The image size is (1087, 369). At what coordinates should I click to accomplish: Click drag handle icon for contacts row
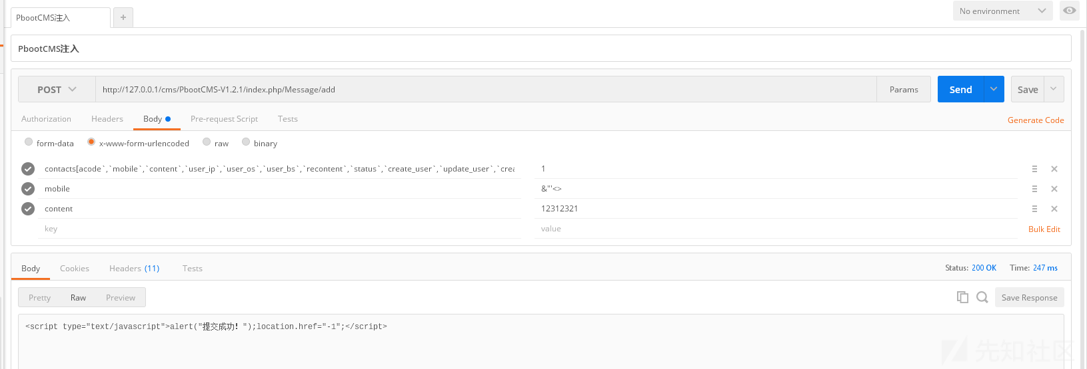click(x=1034, y=169)
